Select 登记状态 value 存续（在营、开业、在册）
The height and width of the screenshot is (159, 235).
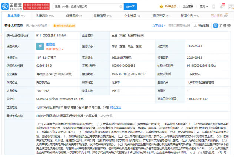pos(127,46)
